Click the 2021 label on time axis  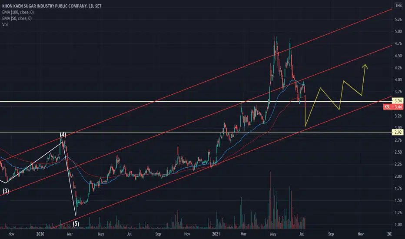tap(216, 234)
